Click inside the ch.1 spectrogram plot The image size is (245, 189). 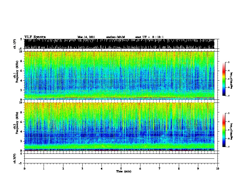click(119, 75)
